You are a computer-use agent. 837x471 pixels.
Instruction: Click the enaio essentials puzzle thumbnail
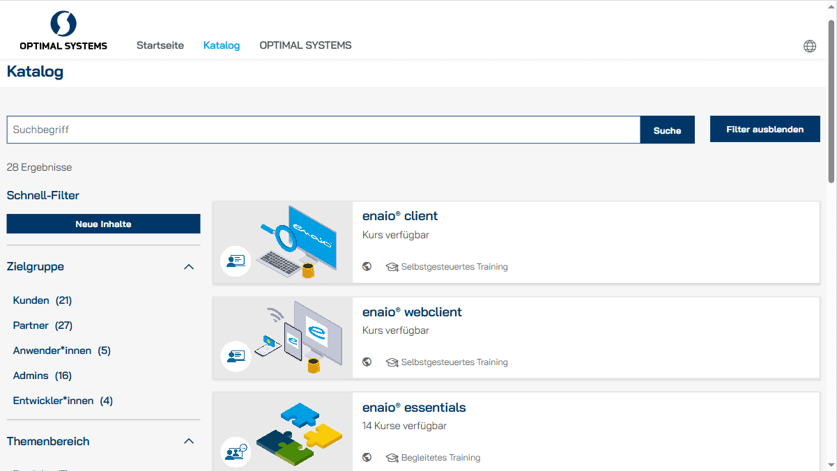283,431
